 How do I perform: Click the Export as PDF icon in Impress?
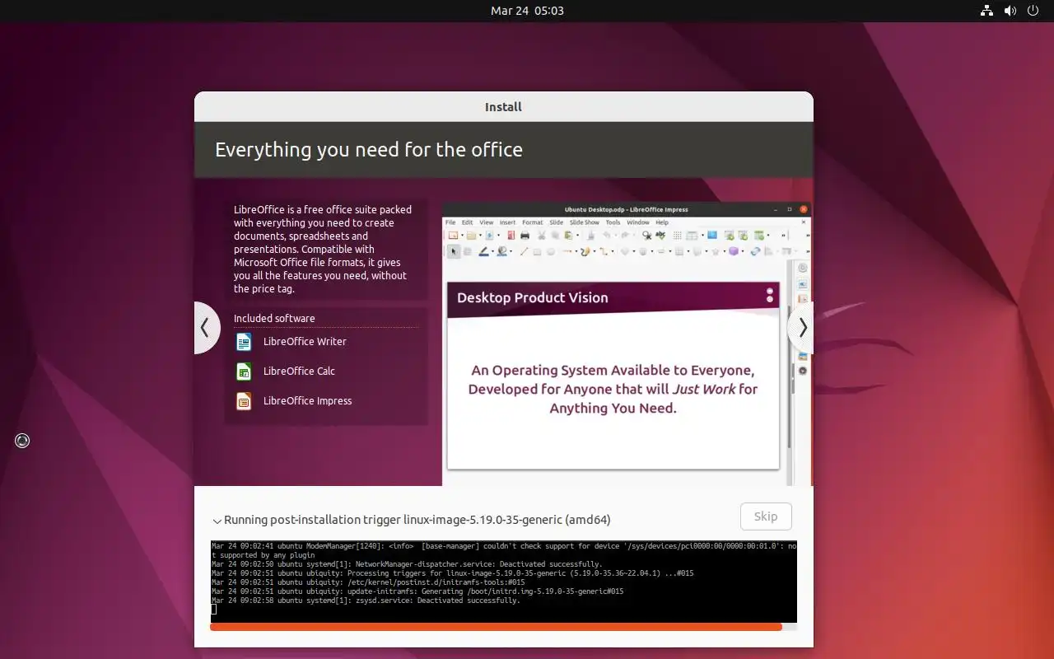coord(511,235)
